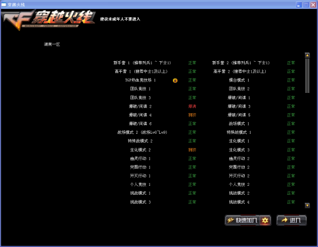Select channel 特殊战模式 1
The image size is (318, 247).
[x=239, y=132]
